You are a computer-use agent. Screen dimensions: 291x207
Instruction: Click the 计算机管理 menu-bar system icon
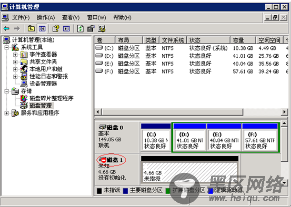click(5, 18)
